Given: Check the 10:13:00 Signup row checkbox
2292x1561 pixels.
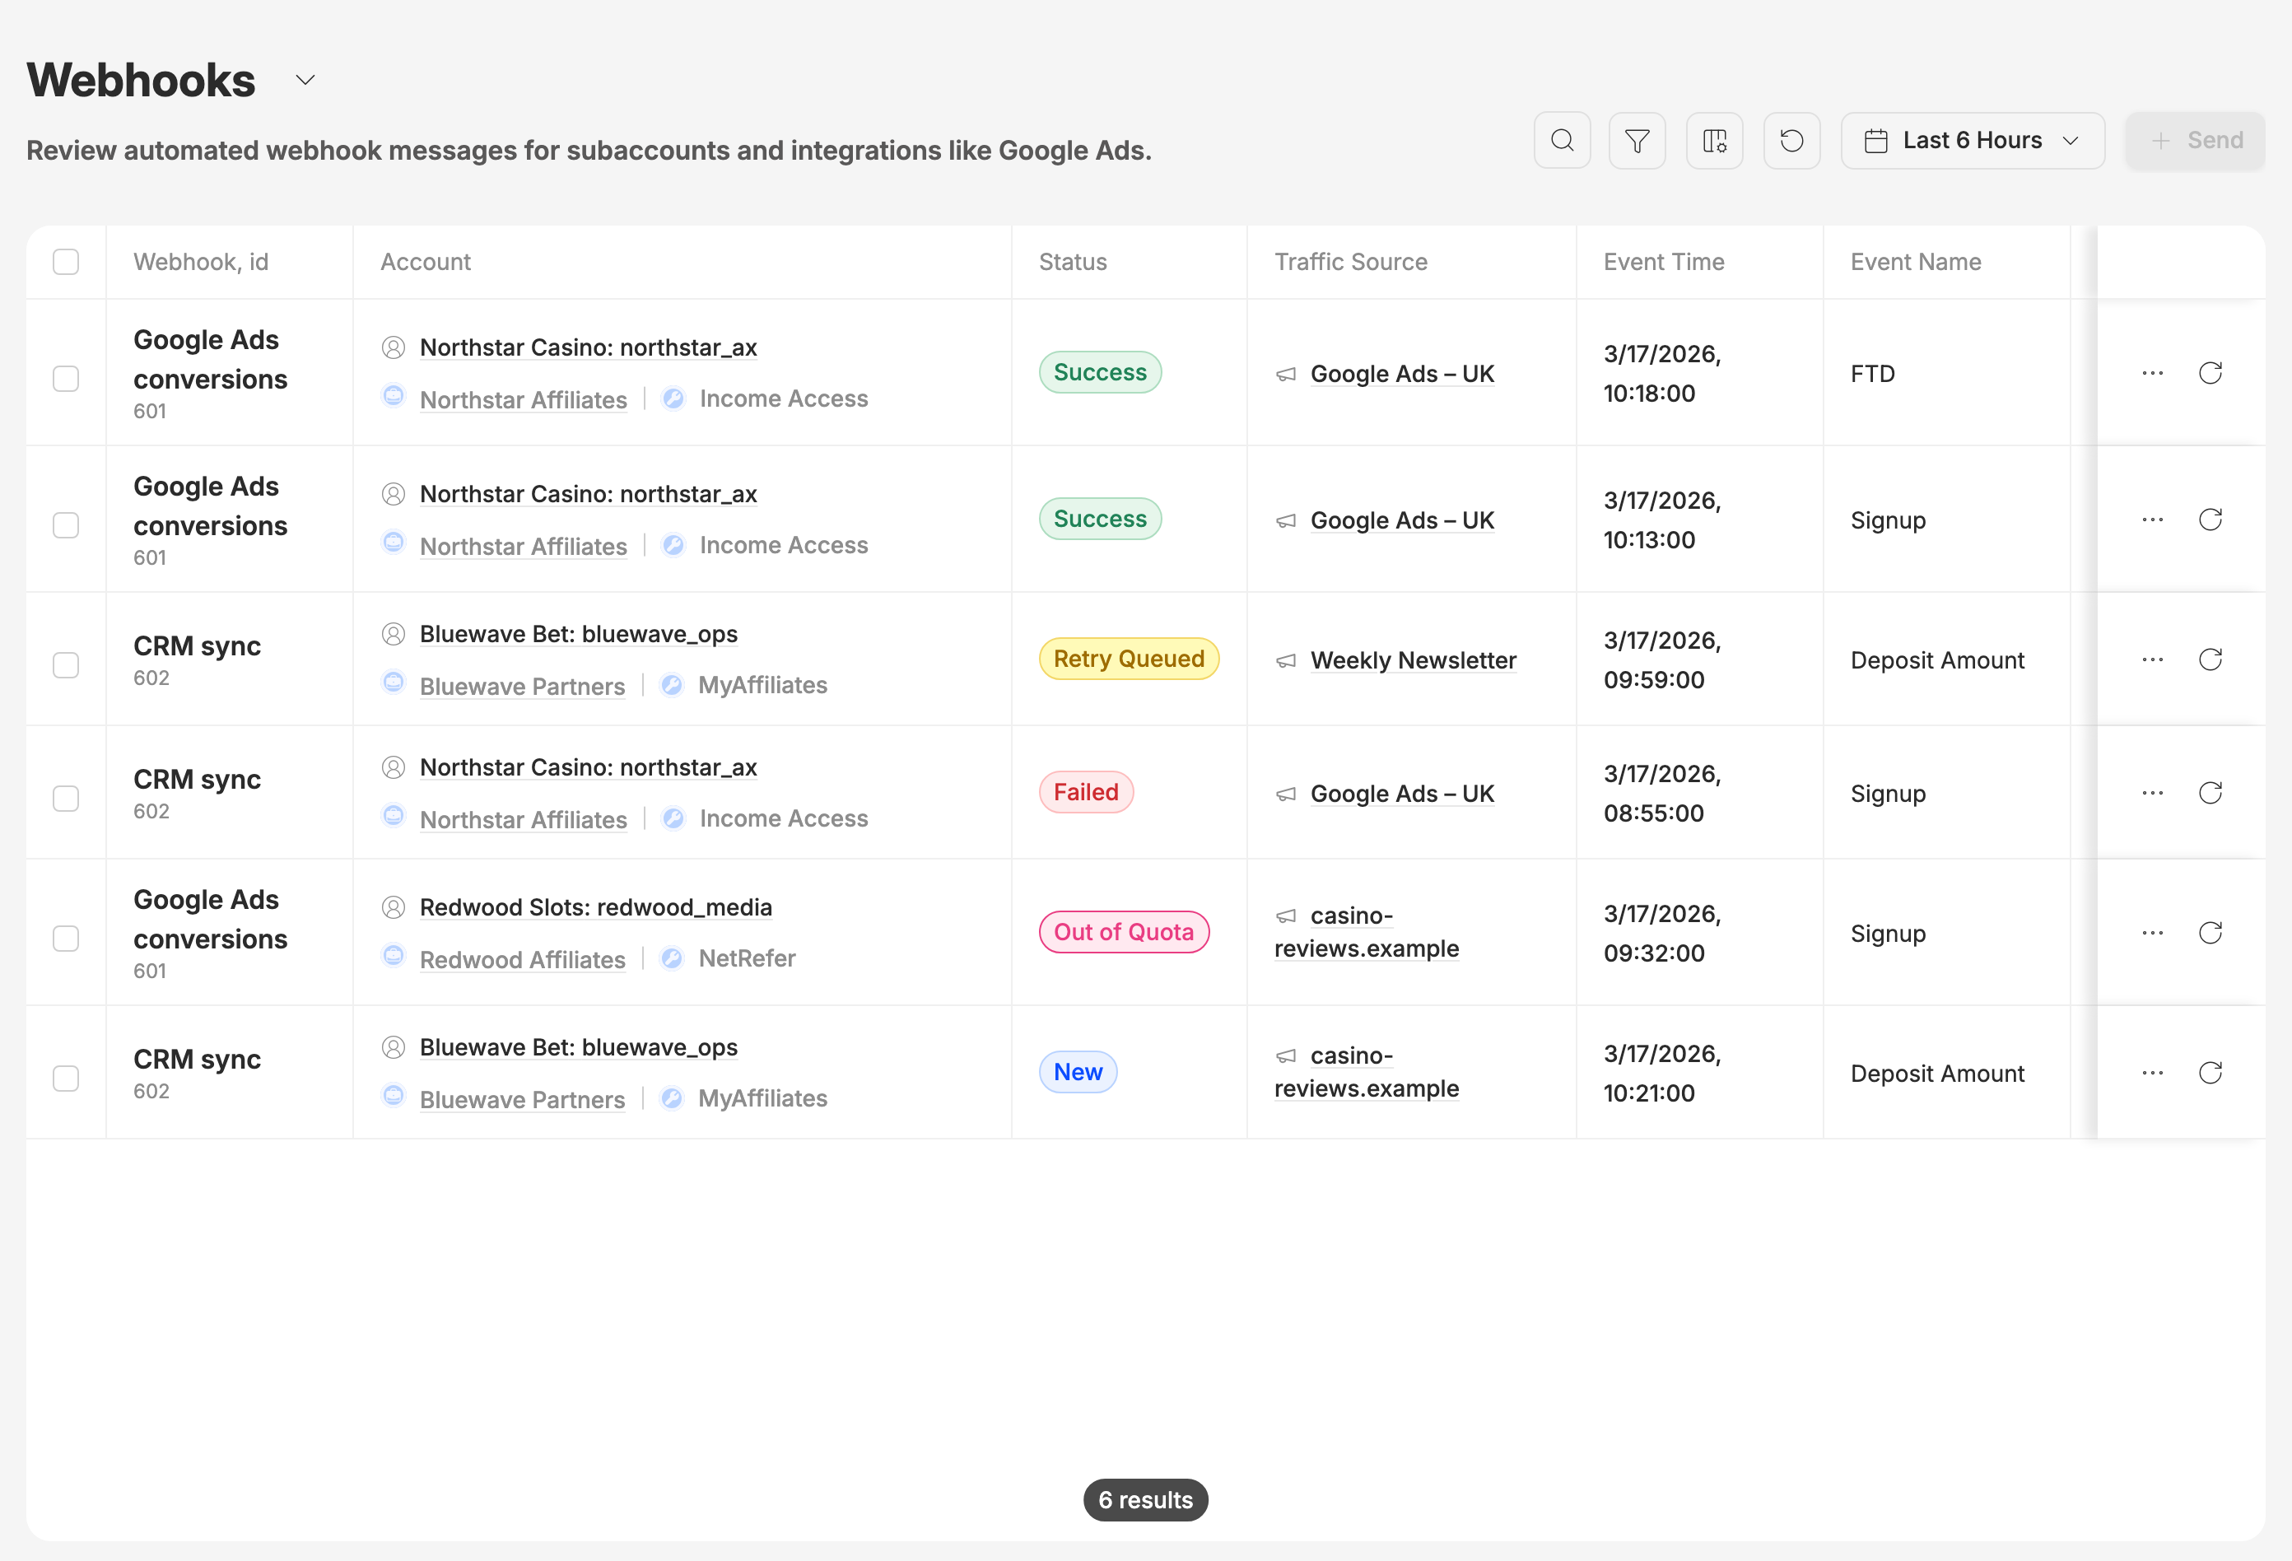Looking at the screenshot, I should [x=66, y=524].
